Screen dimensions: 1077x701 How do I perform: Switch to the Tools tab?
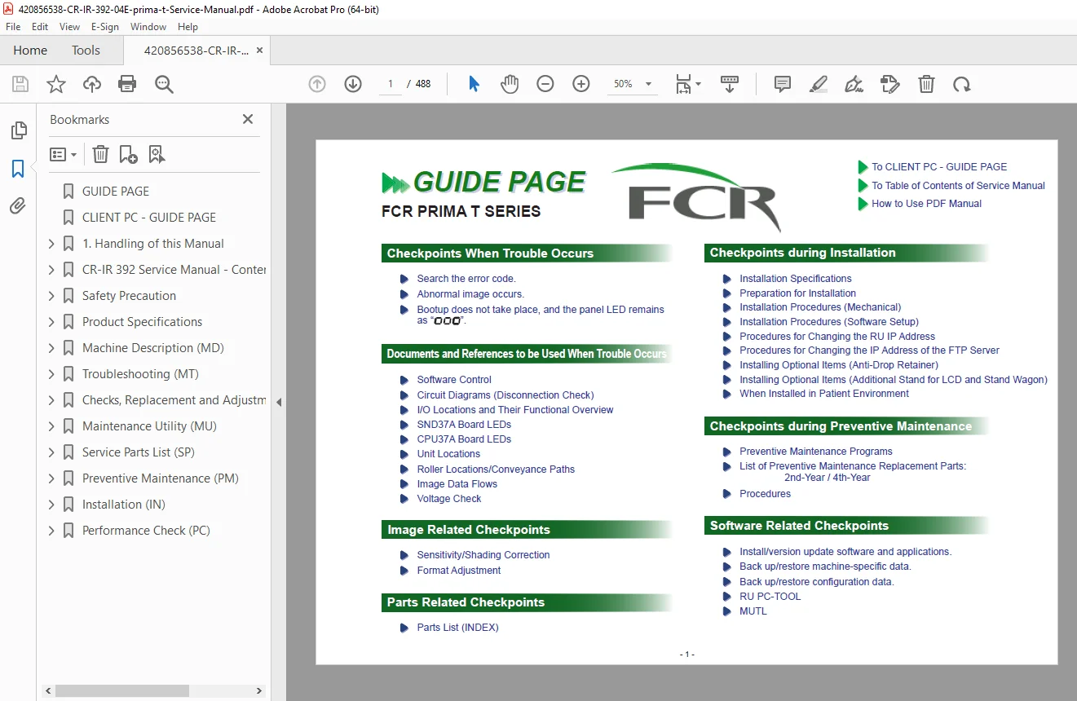click(x=86, y=51)
